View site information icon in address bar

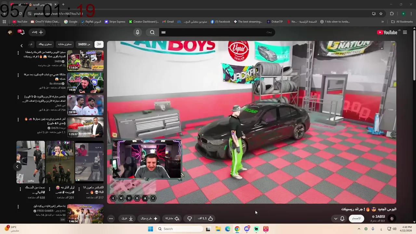[x=30, y=14]
